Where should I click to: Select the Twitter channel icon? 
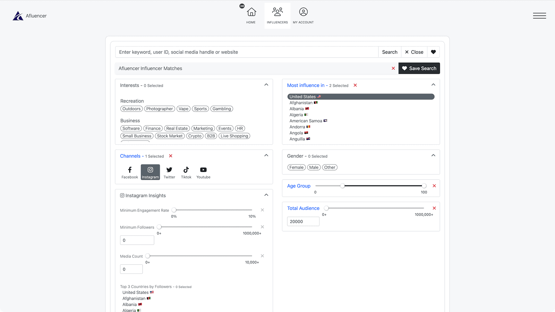[169, 172]
